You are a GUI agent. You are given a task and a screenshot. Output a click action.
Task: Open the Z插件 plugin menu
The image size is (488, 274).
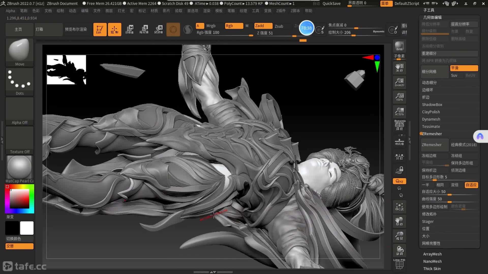(x=281, y=11)
